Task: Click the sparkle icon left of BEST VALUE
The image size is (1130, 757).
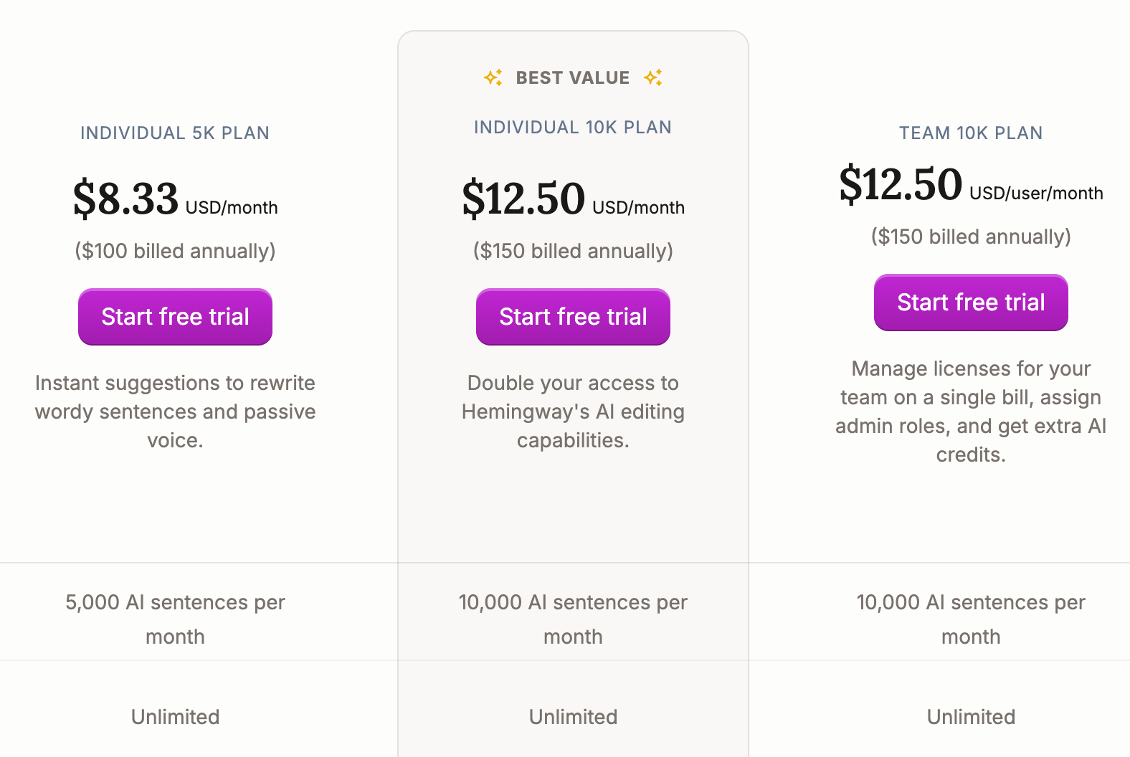Action: pos(493,77)
